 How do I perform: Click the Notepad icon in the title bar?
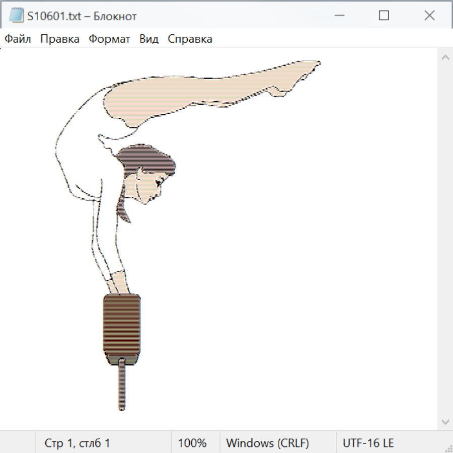pyautogui.click(x=16, y=16)
